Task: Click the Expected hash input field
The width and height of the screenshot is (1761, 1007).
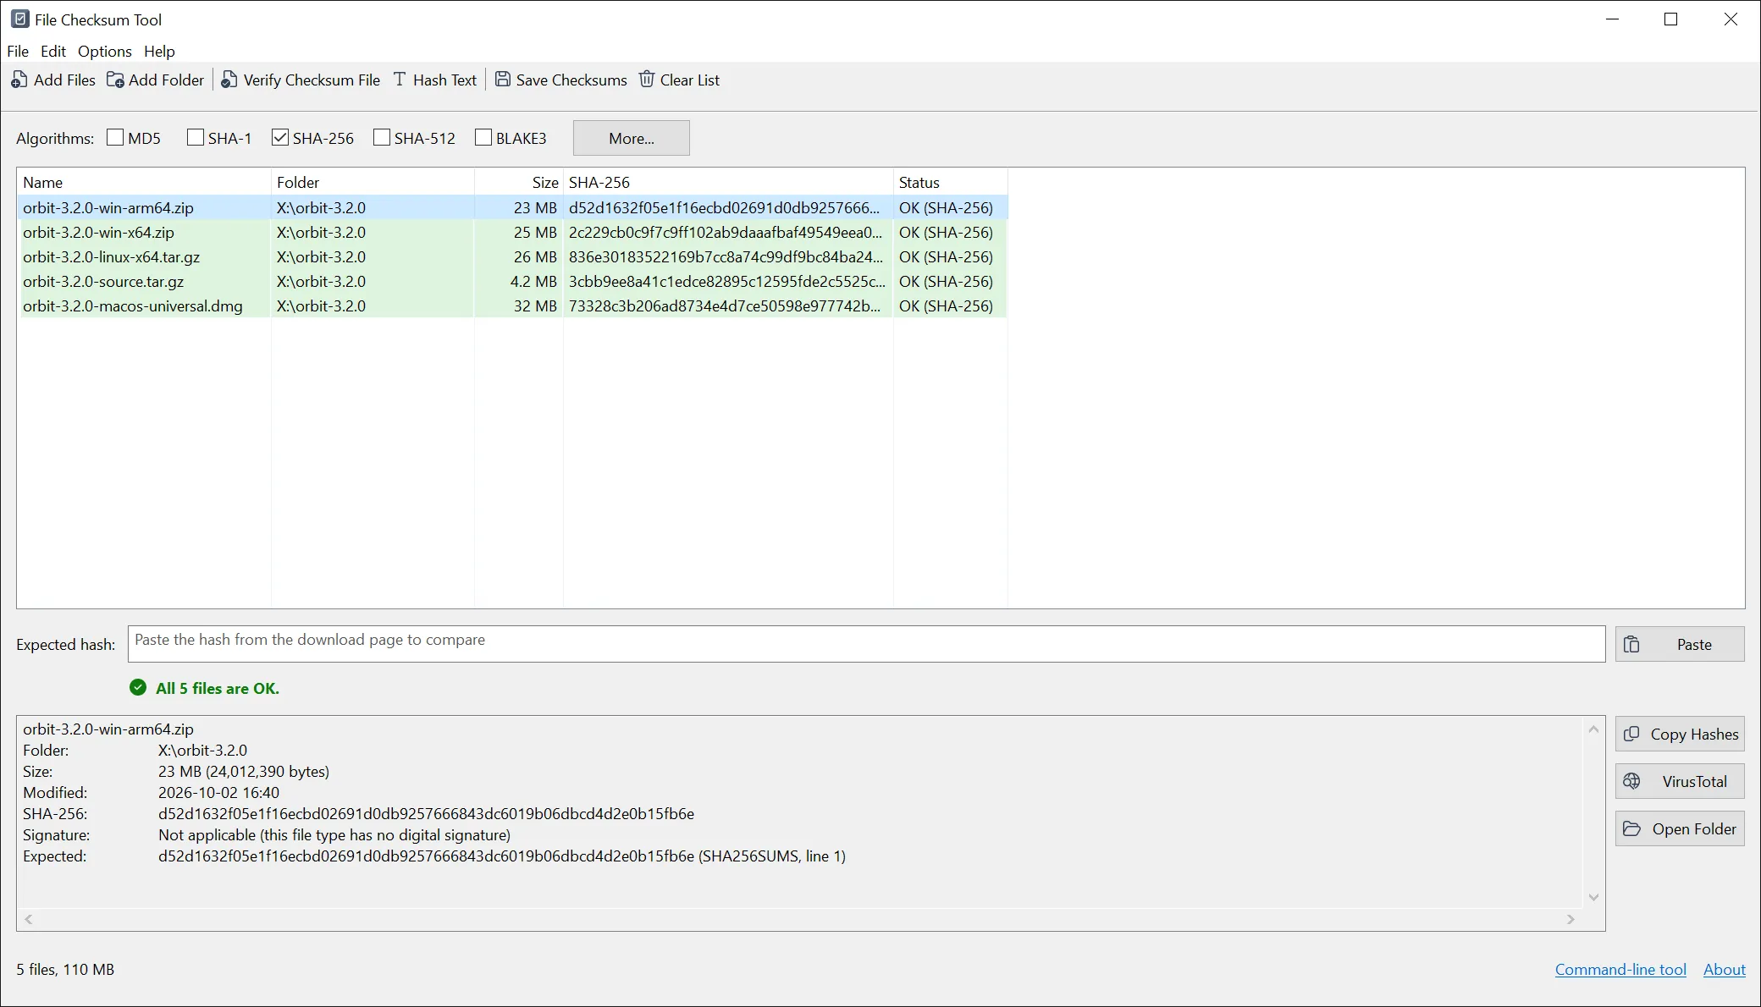Action: pyautogui.click(x=866, y=644)
